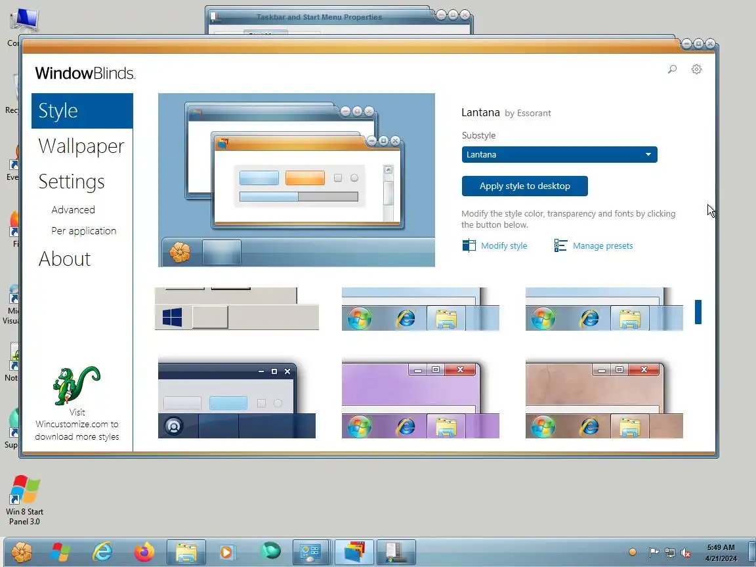Switch to the WindowBlinds taskbar button
This screenshot has height=567, width=756.
tap(354, 553)
